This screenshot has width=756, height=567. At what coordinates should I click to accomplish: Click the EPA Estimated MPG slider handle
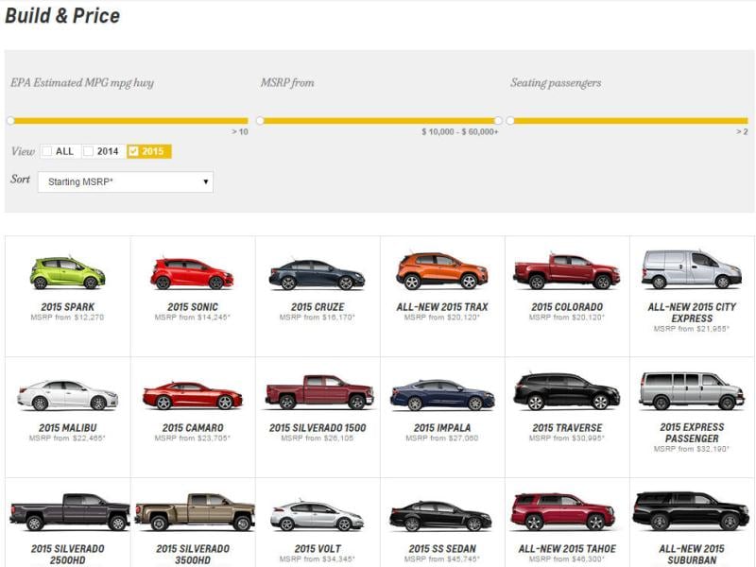[10, 121]
